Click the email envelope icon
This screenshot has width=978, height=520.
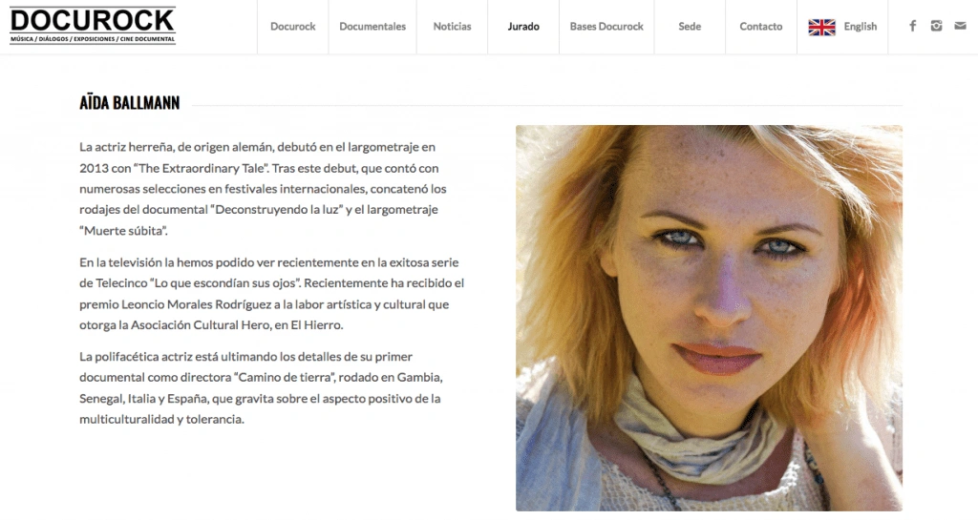(x=960, y=26)
